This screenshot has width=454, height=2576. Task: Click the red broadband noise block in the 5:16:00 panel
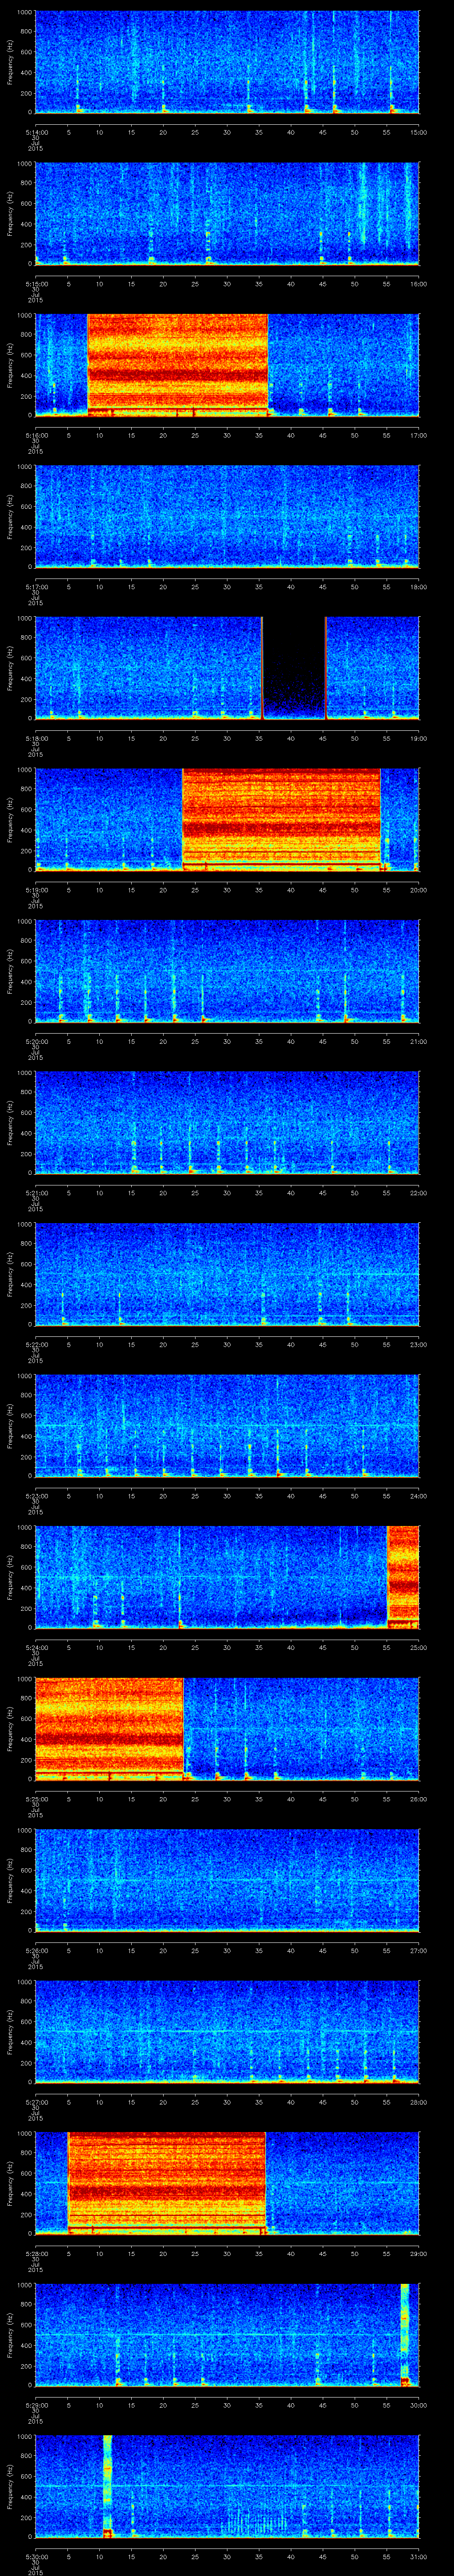pyautogui.click(x=178, y=364)
